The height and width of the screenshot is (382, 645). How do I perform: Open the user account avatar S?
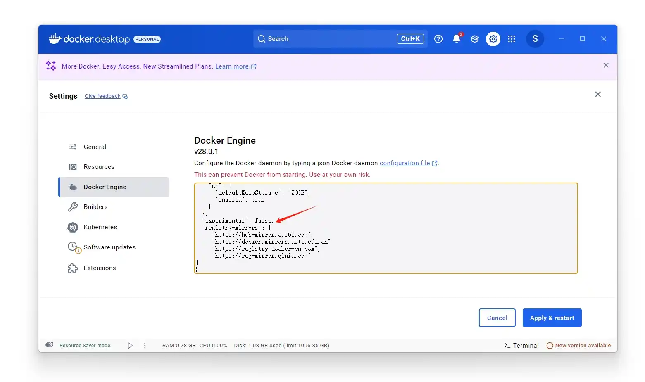[535, 39]
